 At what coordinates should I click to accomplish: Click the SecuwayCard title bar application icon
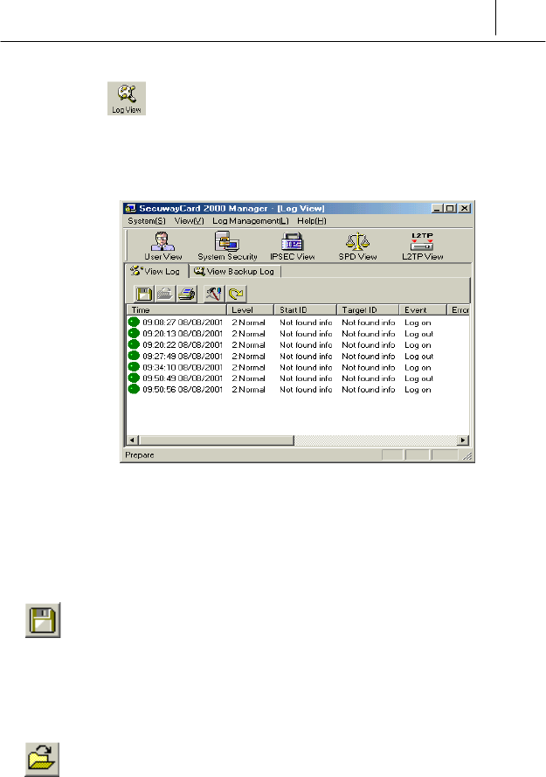tap(131, 208)
